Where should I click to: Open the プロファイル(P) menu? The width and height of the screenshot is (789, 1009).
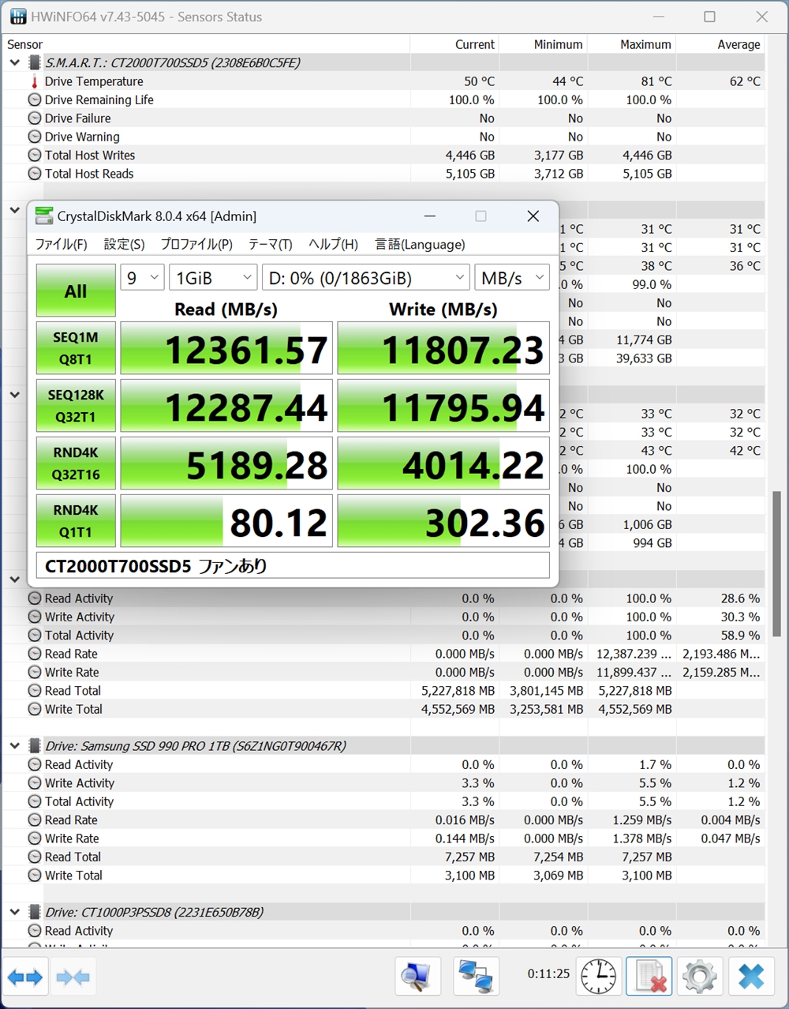[196, 244]
